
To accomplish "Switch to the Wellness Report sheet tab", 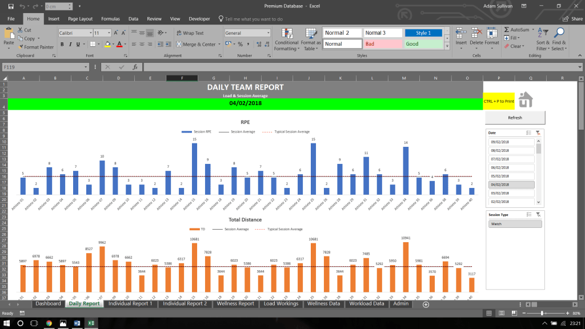I will pyautogui.click(x=235, y=304).
